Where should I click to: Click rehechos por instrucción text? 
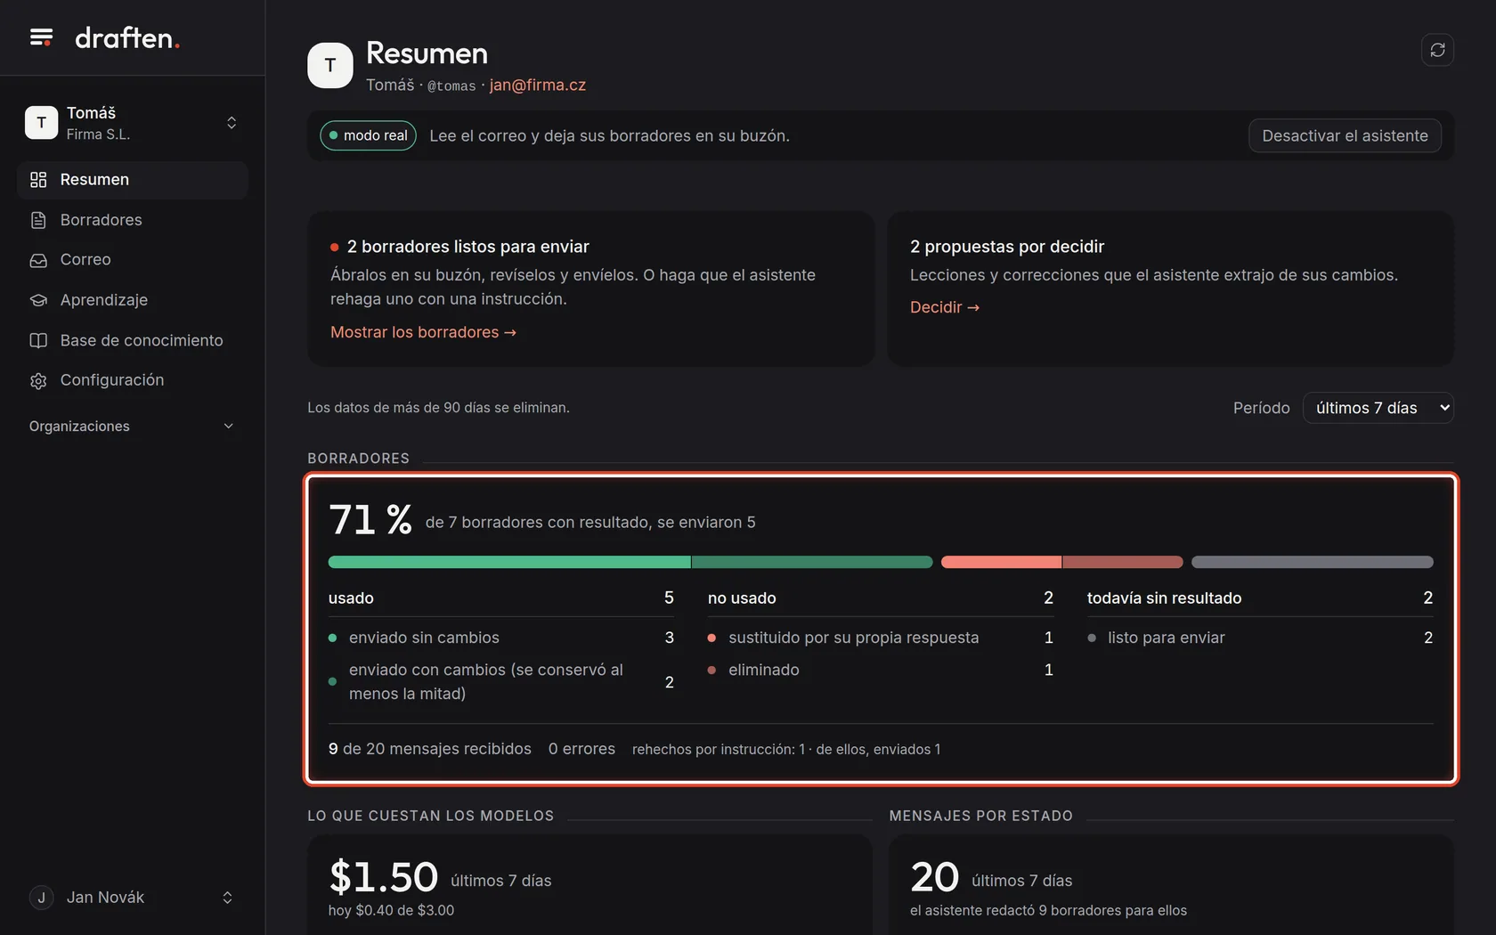pos(786,750)
